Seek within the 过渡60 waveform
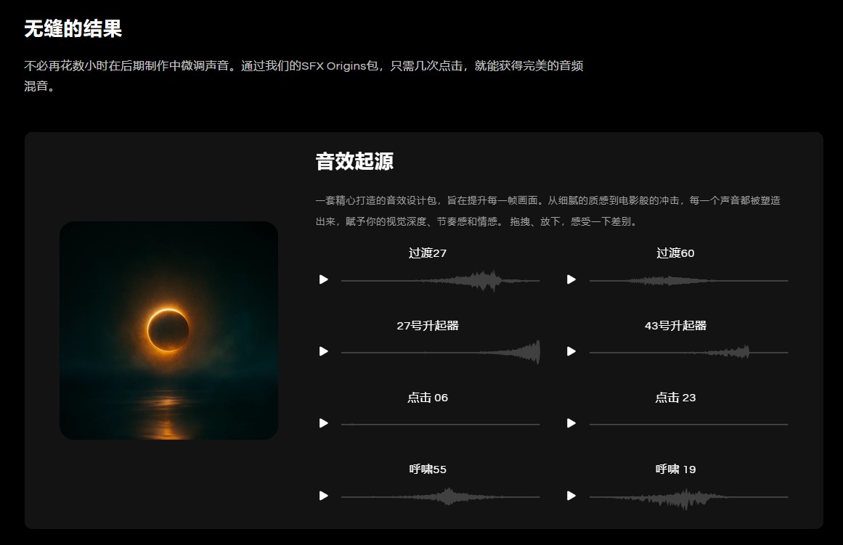The width and height of the screenshot is (843, 545). (x=688, y=280)
